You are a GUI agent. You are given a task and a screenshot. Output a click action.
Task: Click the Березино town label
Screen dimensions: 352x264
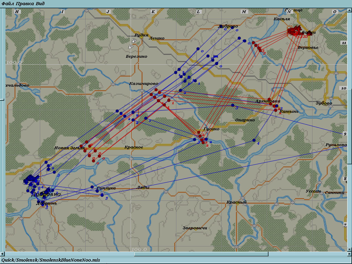click(136, 56)
